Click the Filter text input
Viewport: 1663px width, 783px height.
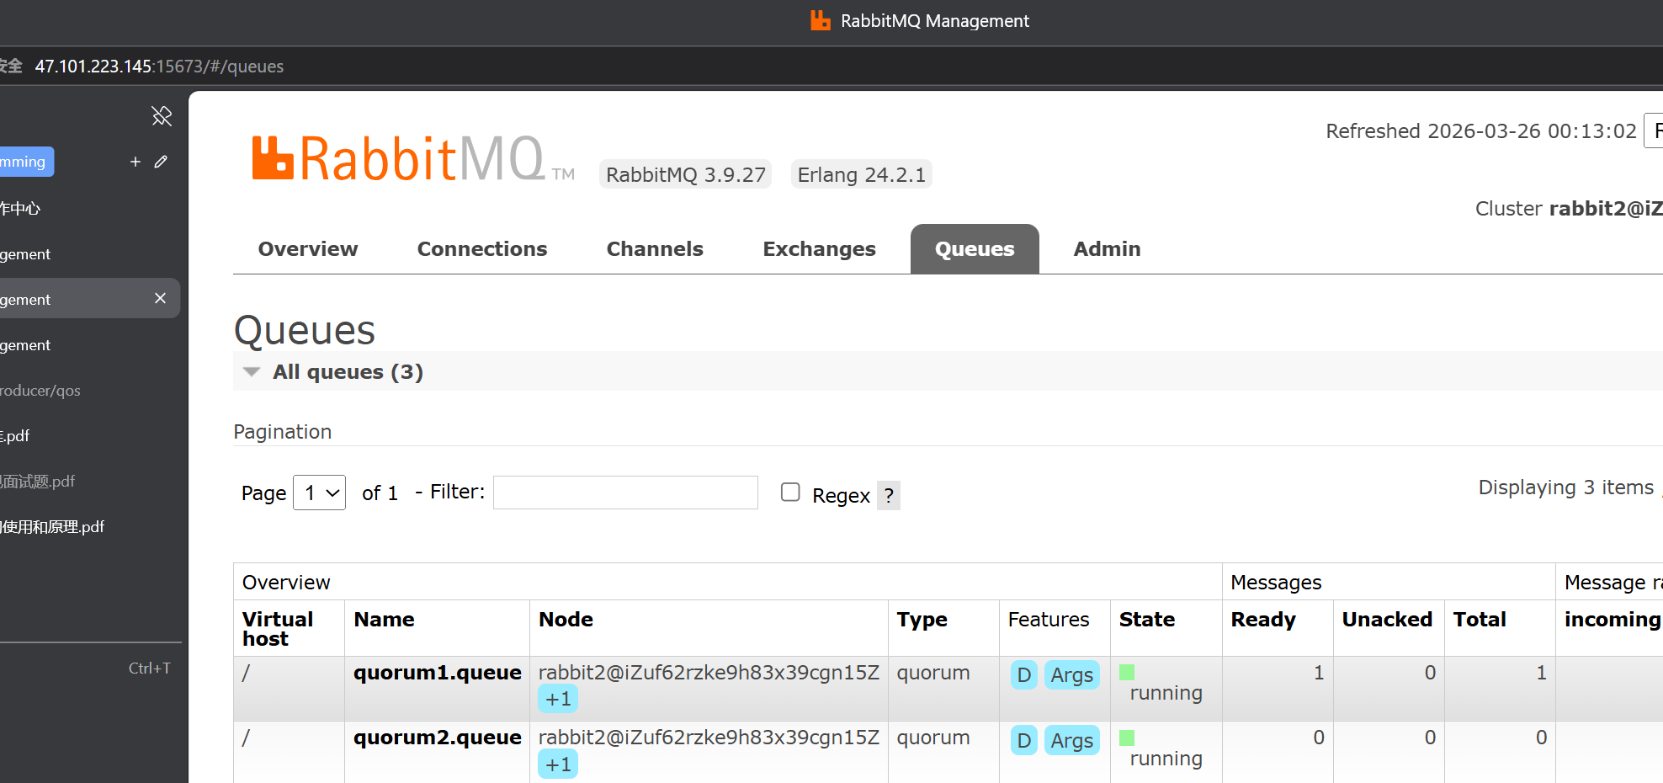pos(625,493)
